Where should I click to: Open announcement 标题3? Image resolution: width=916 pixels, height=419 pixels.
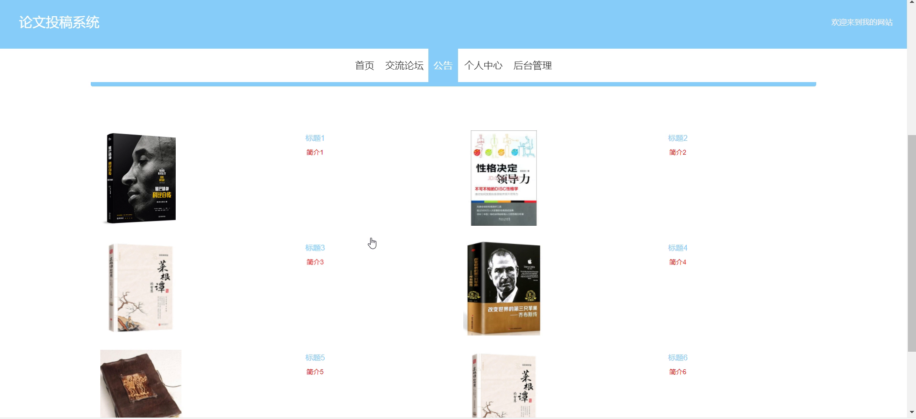click(x=315, y=248)
